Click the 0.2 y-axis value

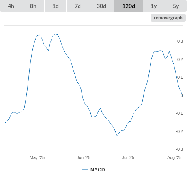click(x=180, y=59)
